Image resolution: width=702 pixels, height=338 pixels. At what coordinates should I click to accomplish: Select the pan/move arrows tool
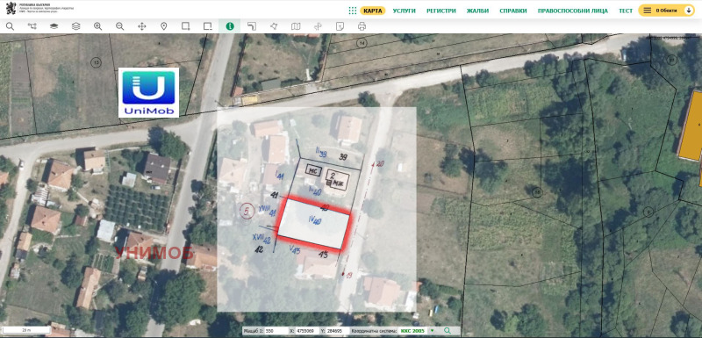click(x=141, y=26)
